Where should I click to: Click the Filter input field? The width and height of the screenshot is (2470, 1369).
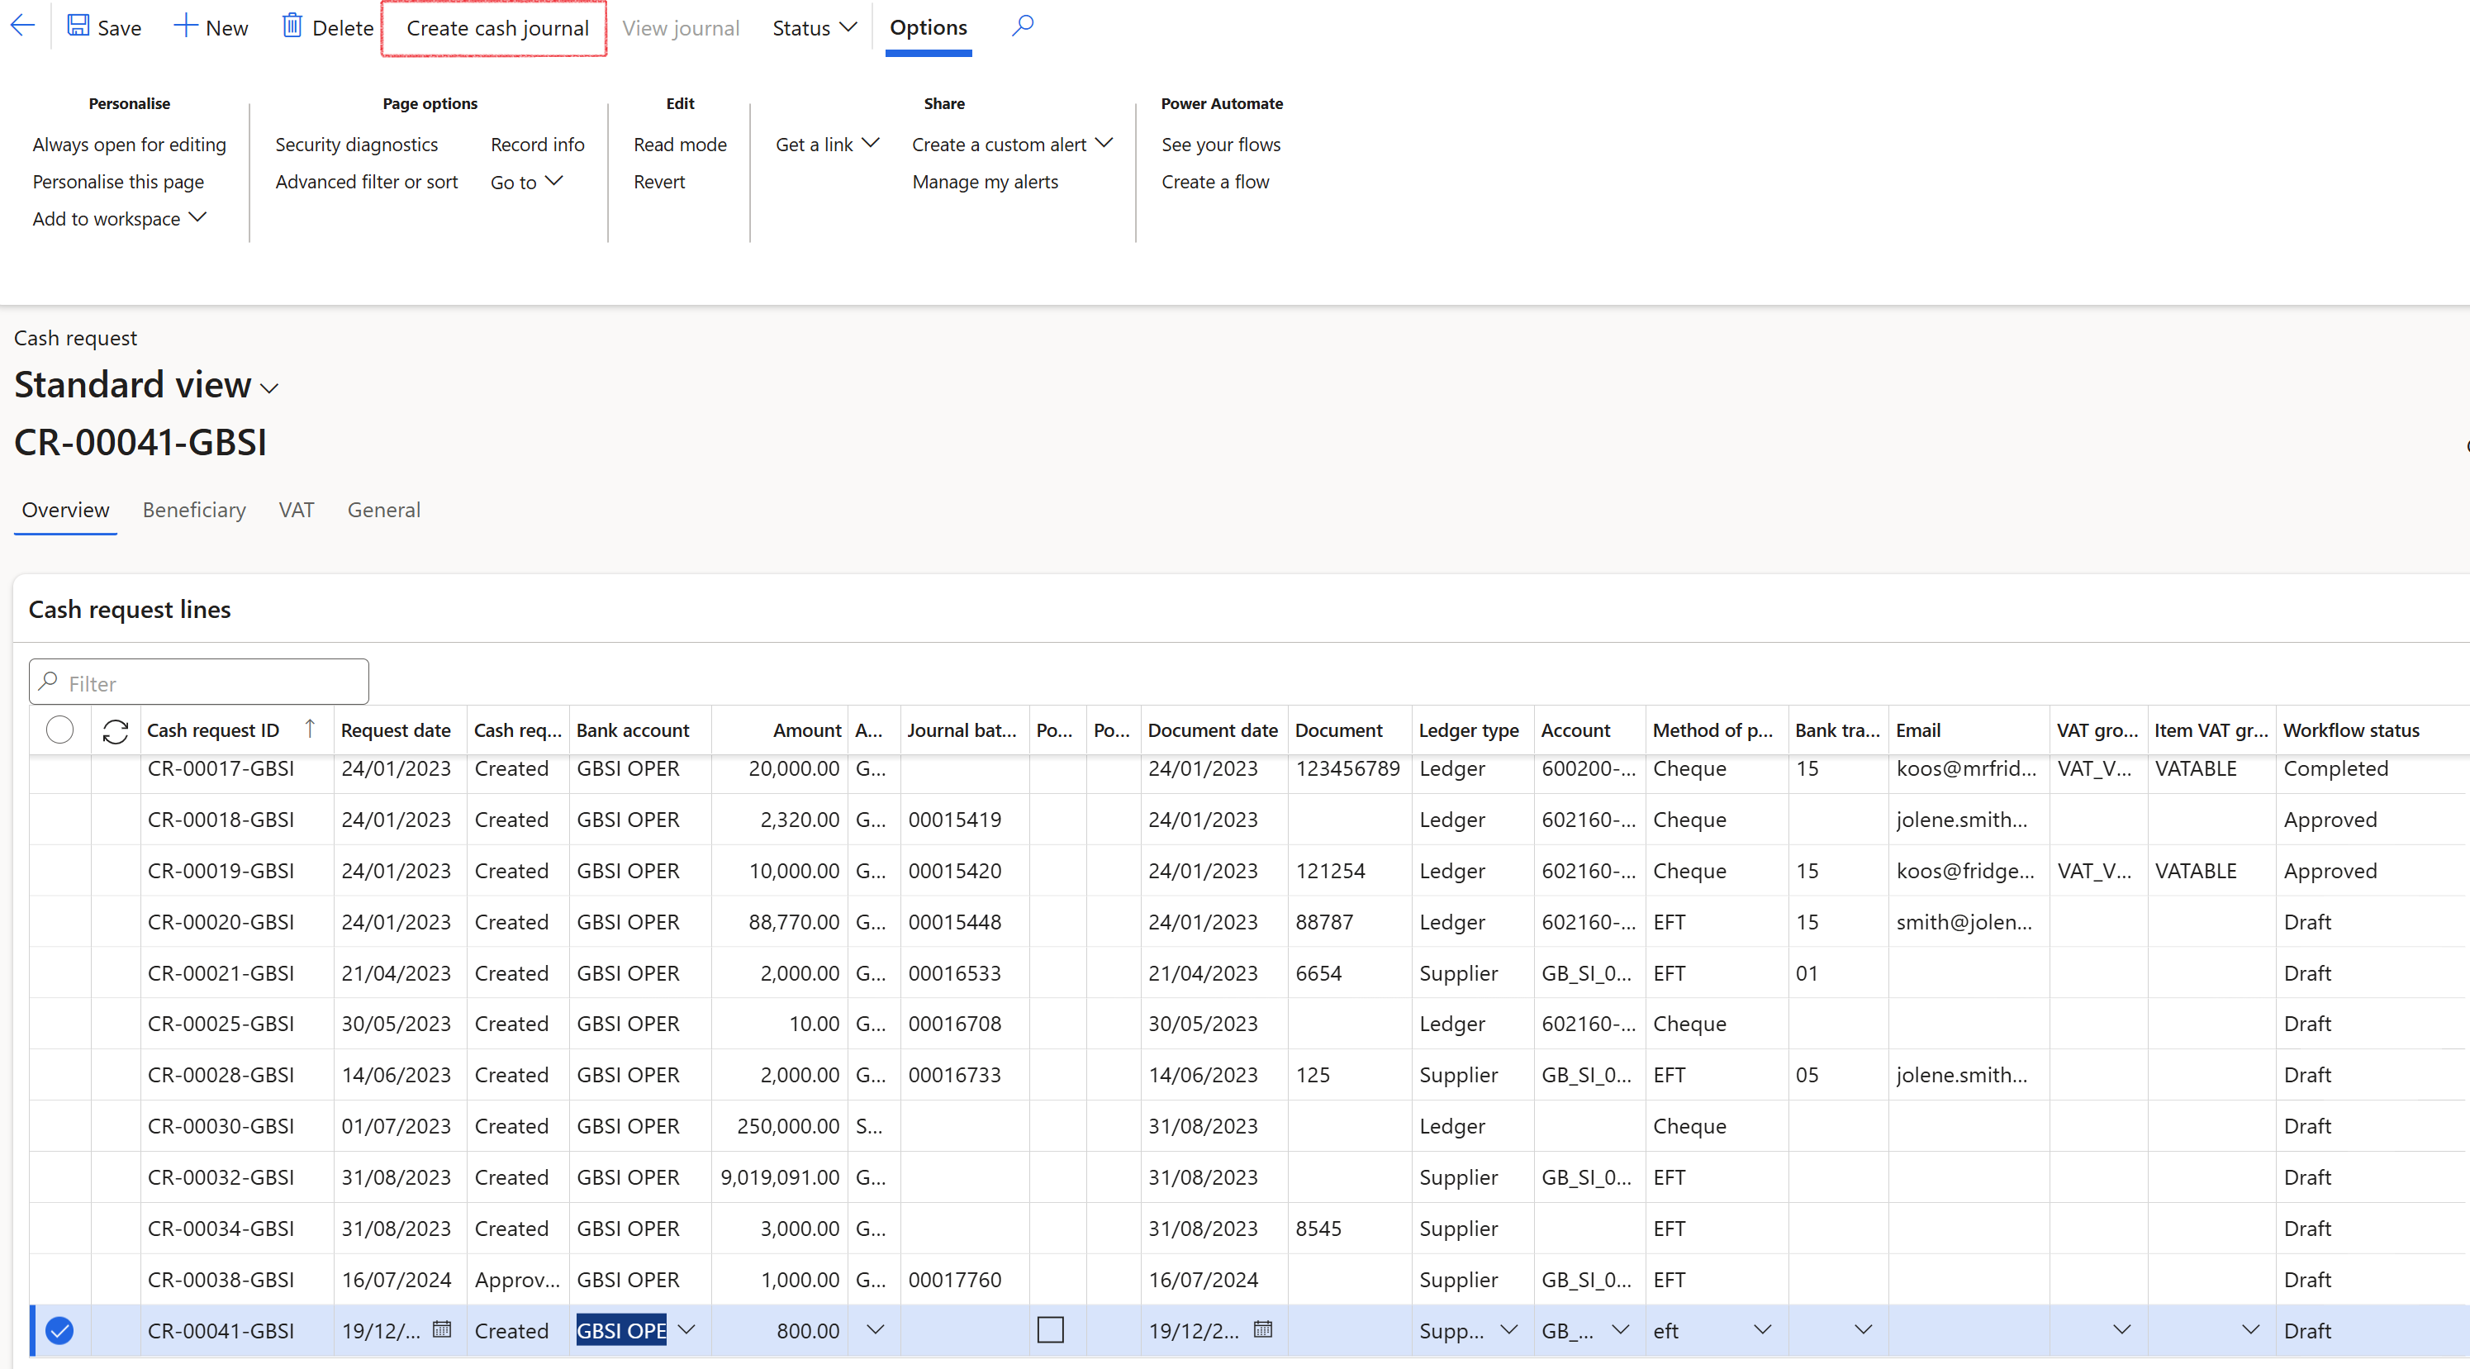198,682
